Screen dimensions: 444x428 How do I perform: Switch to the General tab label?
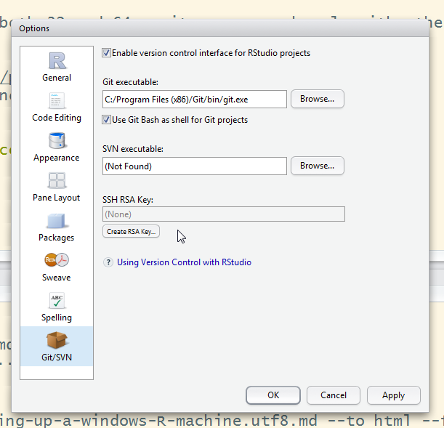click(57, 78)
